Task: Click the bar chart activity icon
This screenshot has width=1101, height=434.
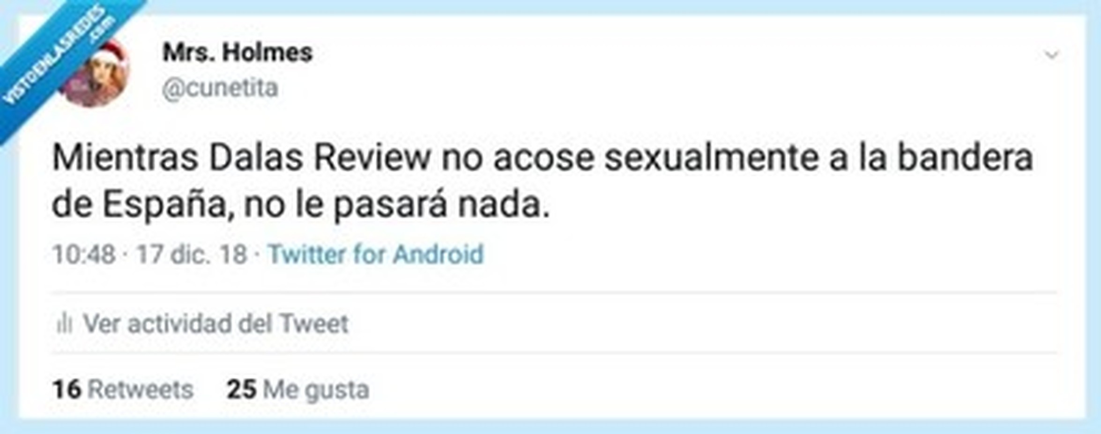Action: 64,323
